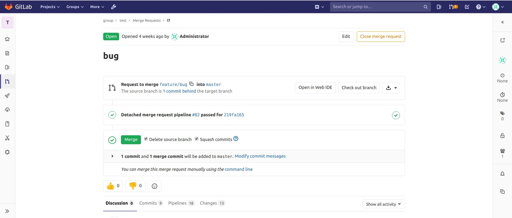Collapse the right sidebar with the double chevron

point(502,22)
